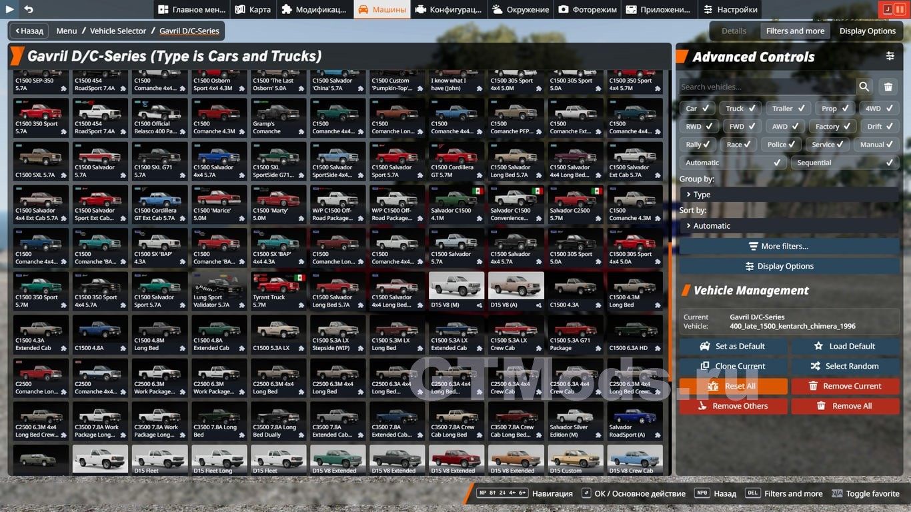Viewport: 911px width, 512px height.
Task: Click the magnifier search icon
Action: click(x=864, y=87)
